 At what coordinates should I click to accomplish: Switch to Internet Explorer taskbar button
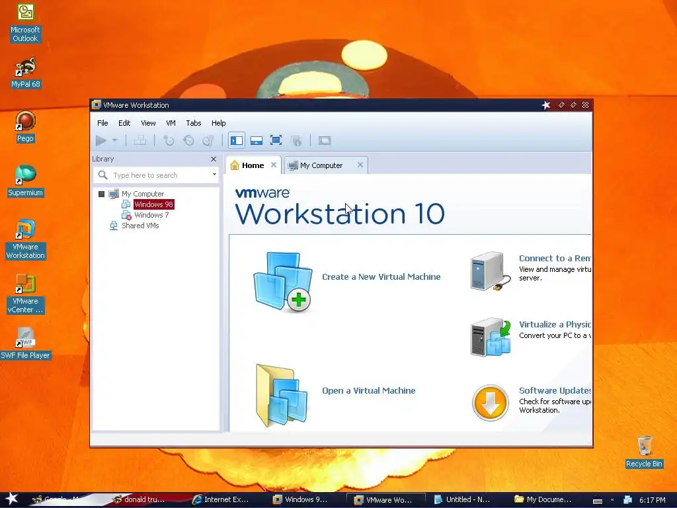tap(221, 499)
